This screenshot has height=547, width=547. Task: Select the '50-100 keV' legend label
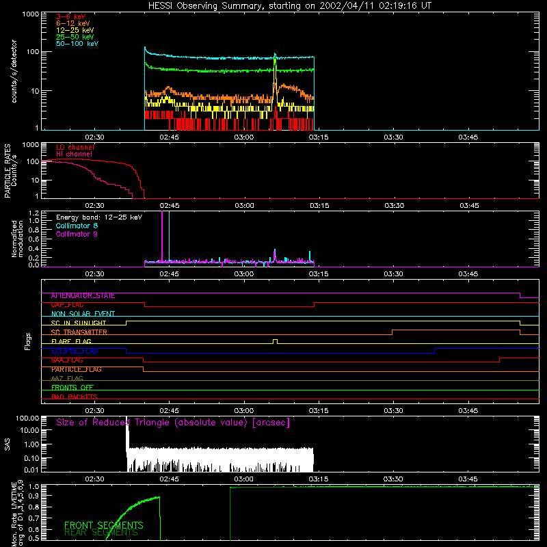[x=77, y=44]
